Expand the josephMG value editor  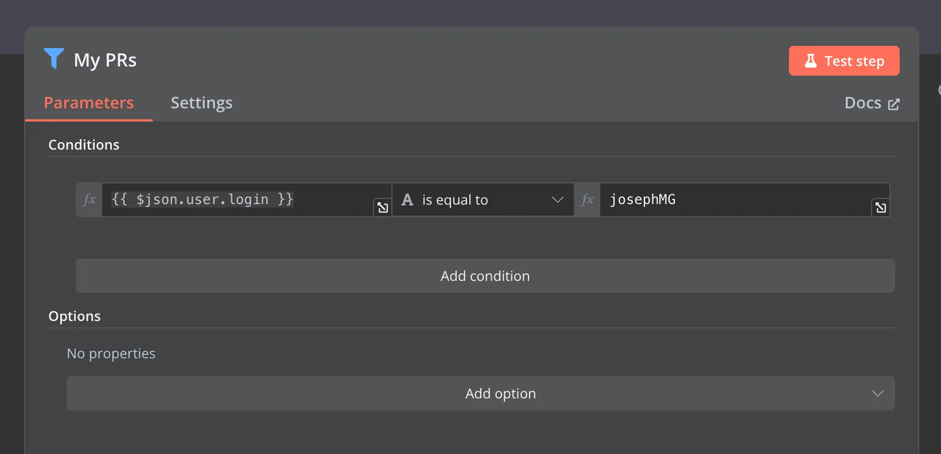point(881,208)
